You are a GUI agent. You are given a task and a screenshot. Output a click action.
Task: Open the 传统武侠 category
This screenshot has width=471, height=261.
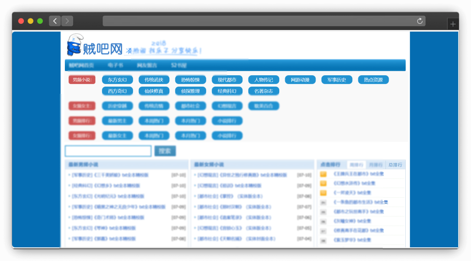point(154,80)
